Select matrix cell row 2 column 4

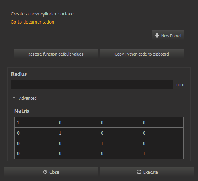162,133
